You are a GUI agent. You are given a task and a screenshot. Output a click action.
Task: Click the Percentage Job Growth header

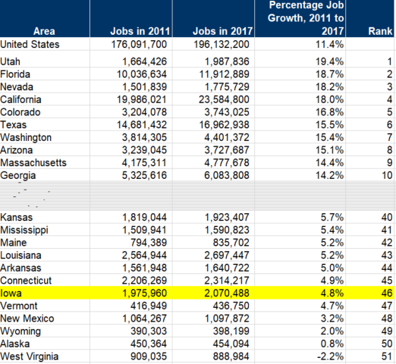click(x=300, y=19)
